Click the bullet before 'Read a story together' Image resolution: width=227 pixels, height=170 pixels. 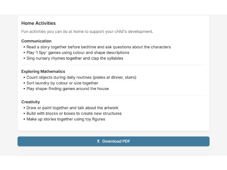[24, 47]
